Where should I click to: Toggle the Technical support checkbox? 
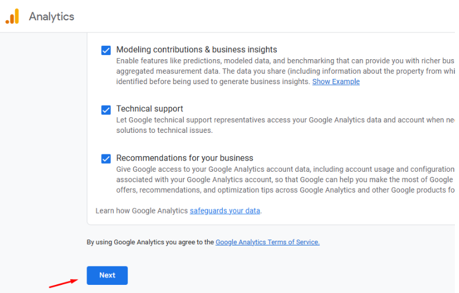(106, 110)
